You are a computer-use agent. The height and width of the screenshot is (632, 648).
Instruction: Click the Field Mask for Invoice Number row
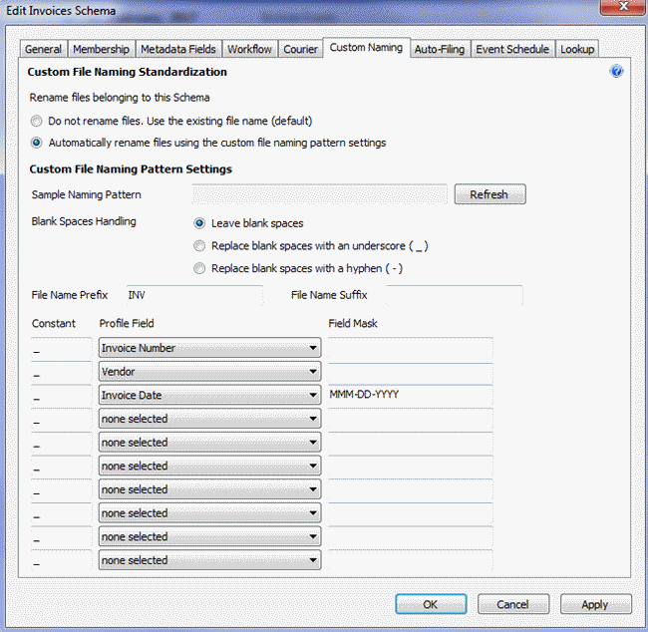411,348
